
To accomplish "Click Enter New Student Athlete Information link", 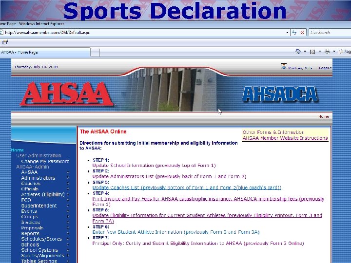I will 176,232.
